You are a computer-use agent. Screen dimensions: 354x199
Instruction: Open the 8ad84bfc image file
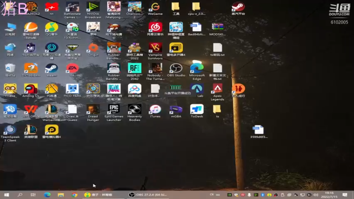196,29
